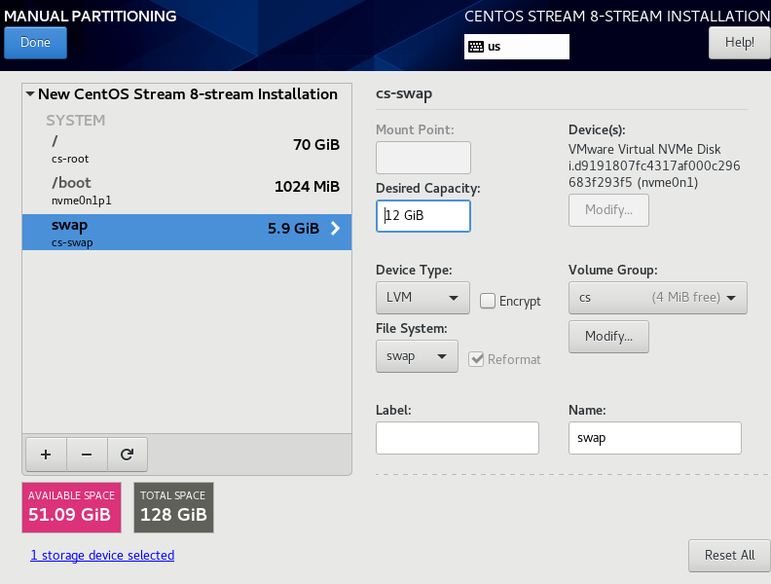Click the TOTAL SPACE 128 GiB box
Screen dimensions: 771x584
(x=173, y=507)
